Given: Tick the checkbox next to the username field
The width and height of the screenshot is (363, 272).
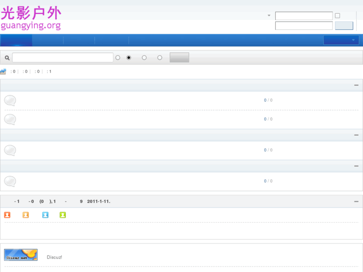Looking at the screenshot, I should coord(338,15).
